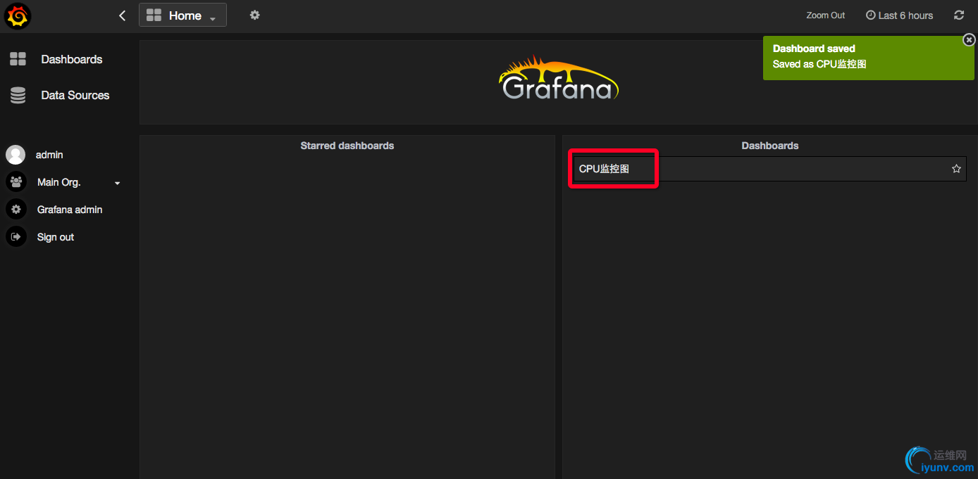Click the Sign out arrow icon
The image size is (978, 479).
click(16, 236)
